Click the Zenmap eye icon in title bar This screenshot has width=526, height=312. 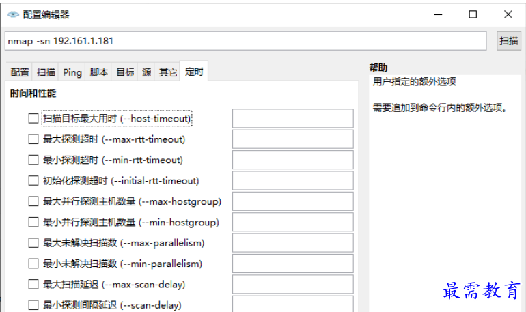(x=13, y=14)
